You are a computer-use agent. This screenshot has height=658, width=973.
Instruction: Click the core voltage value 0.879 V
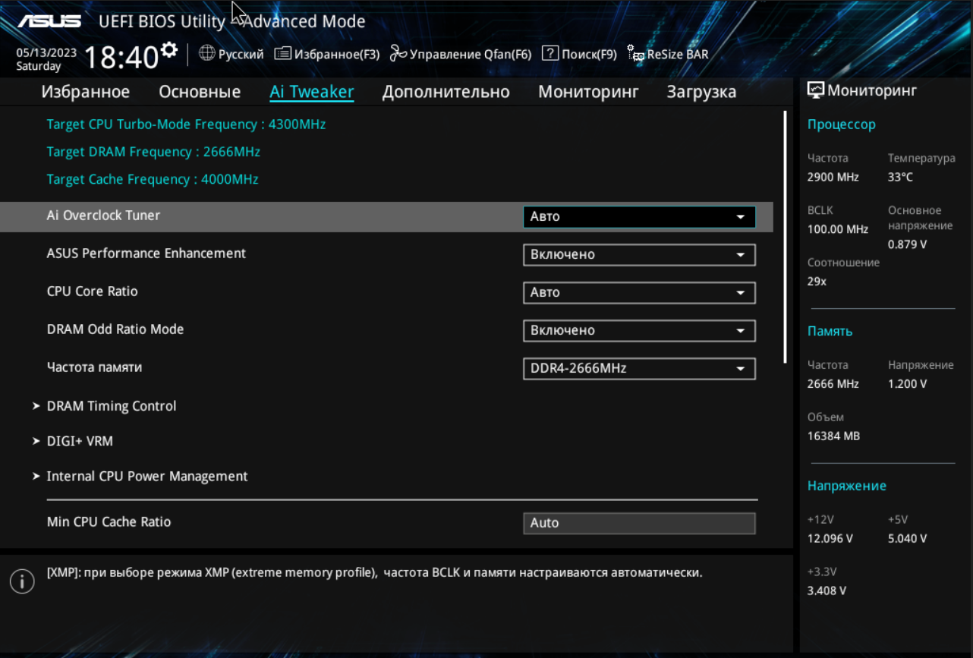tap(907, 245)
